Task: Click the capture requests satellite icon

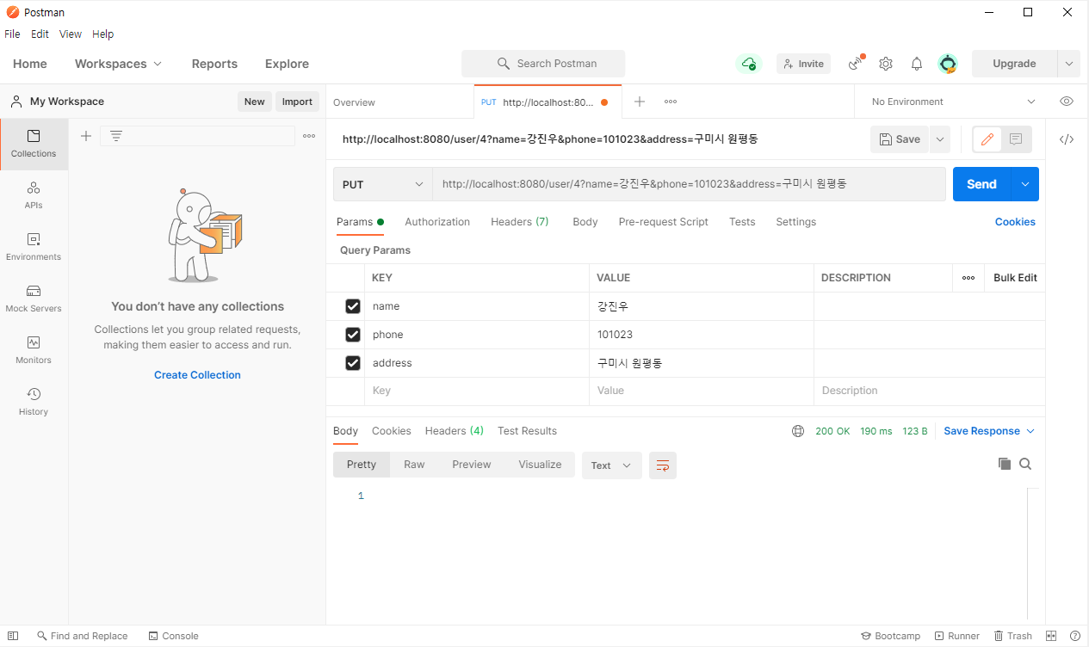Action: point(856,64)
